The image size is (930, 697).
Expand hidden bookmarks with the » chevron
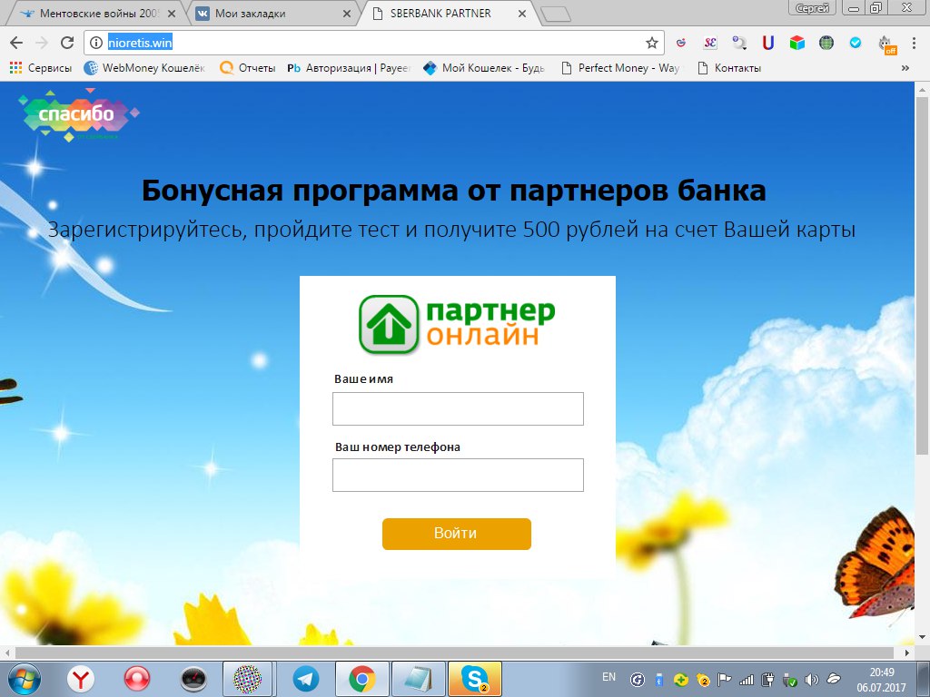coord(903,66)
